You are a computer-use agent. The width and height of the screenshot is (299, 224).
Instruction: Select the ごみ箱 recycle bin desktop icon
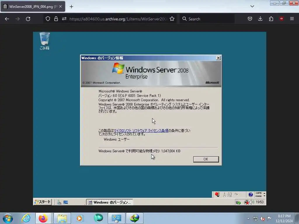[x=44, y=41]
